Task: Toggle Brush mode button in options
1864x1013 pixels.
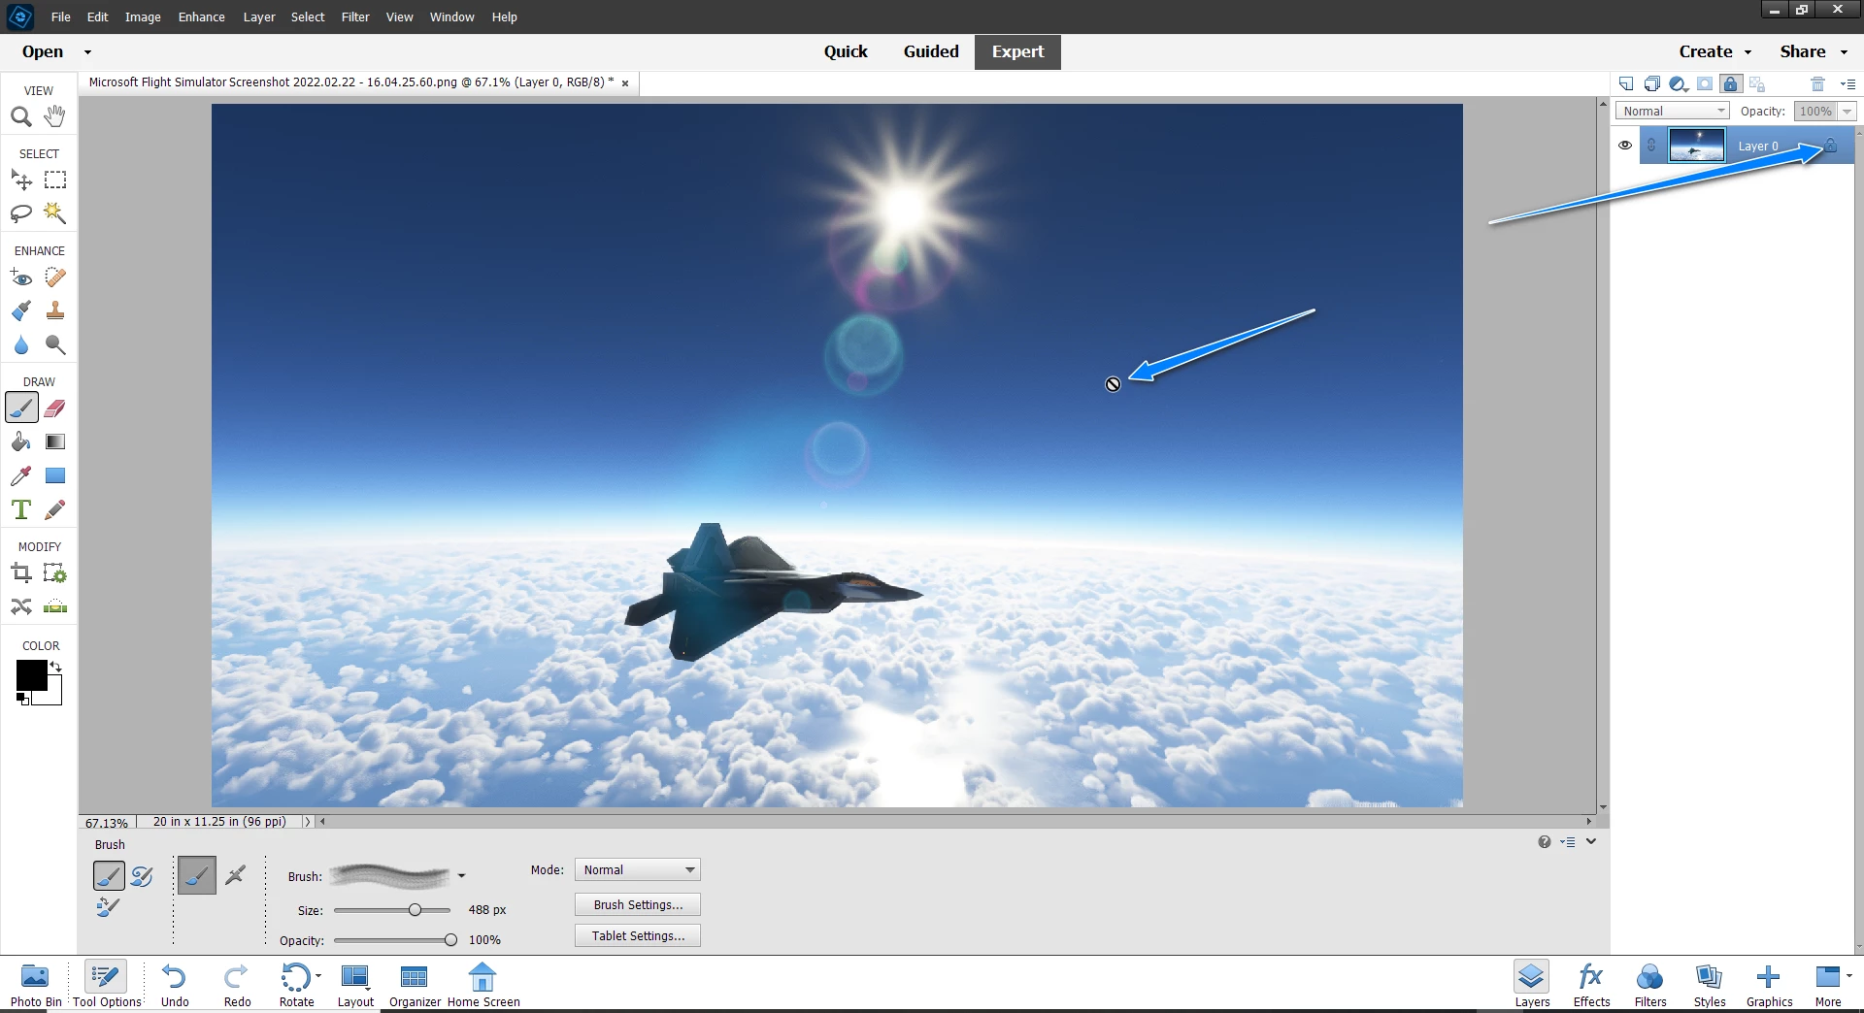Action: [x=197, y=876]
